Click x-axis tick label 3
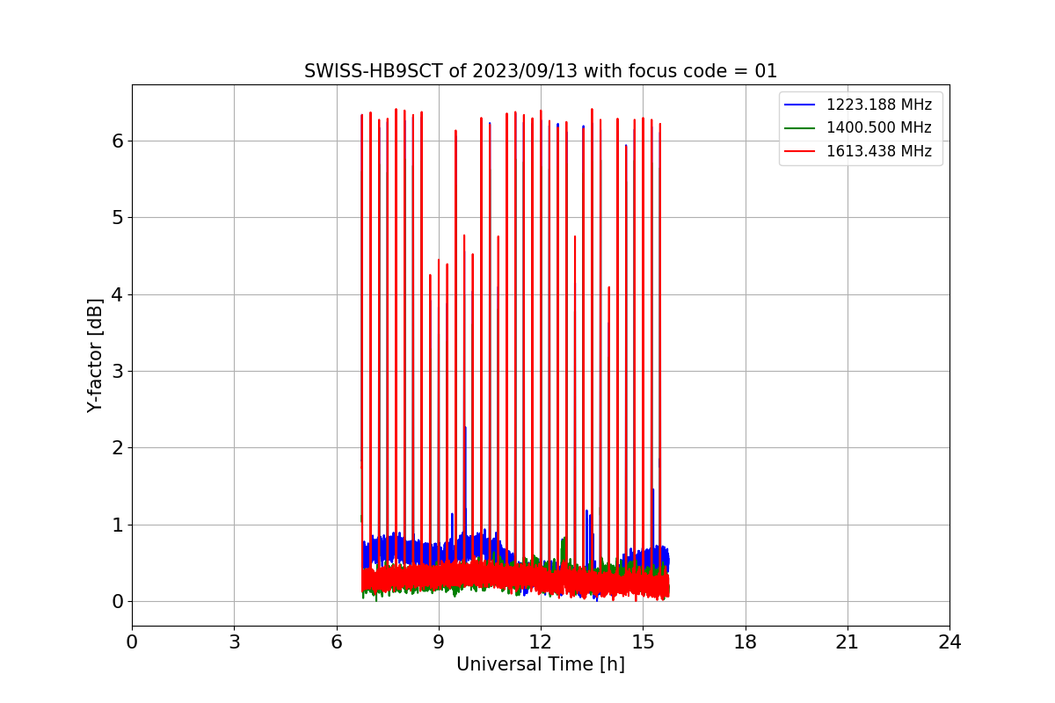This screenshot has width=1055, height=703. click(234, 642)
